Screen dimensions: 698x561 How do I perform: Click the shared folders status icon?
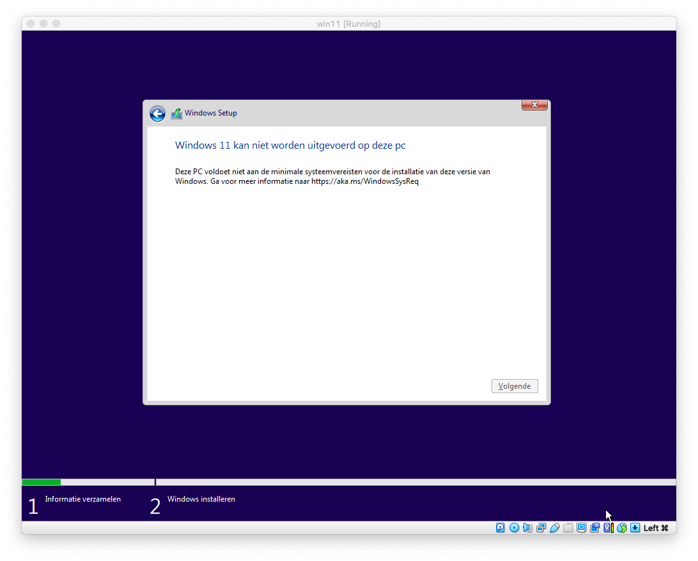pyautogui.click(x=568, y=528)
